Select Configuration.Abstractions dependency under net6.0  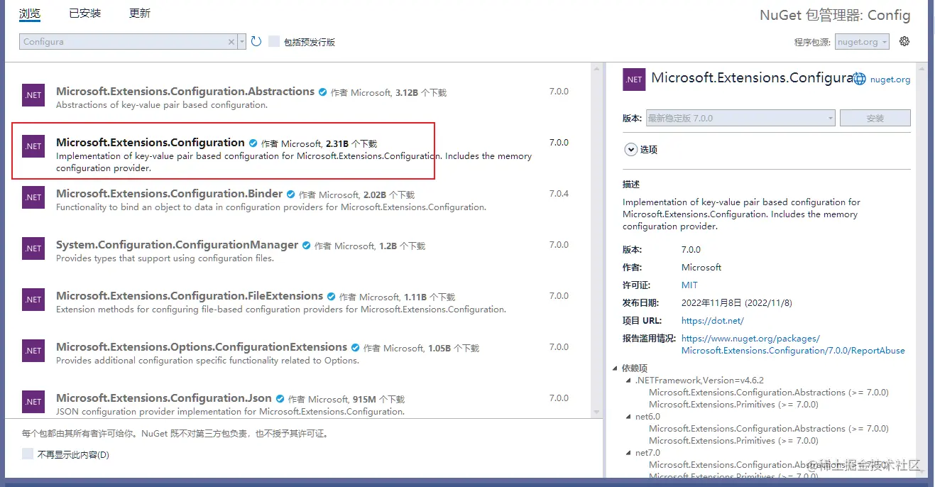click(769, 429)
